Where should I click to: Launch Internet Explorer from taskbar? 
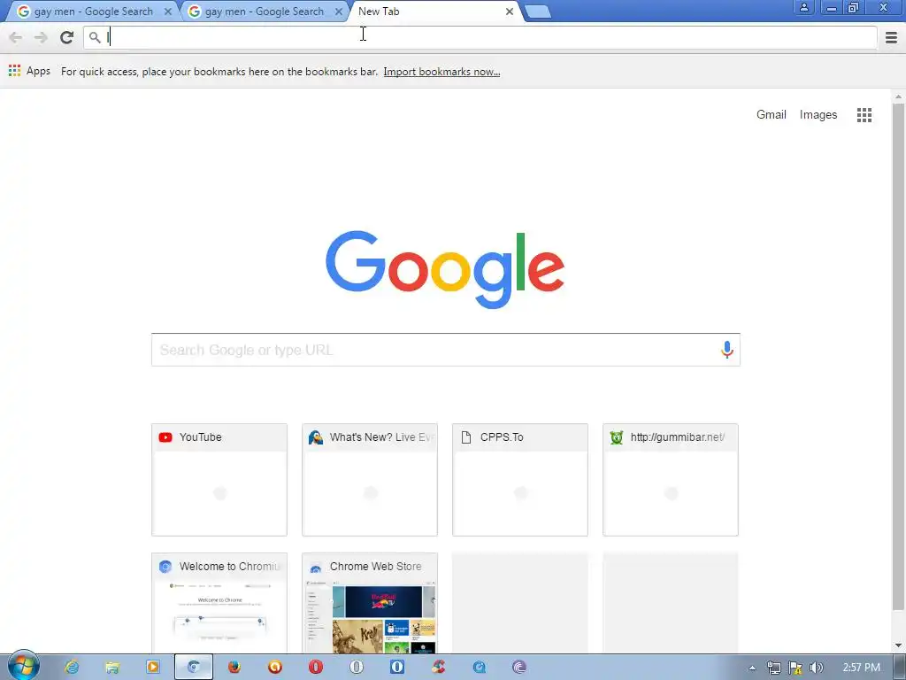click(72, 667)
